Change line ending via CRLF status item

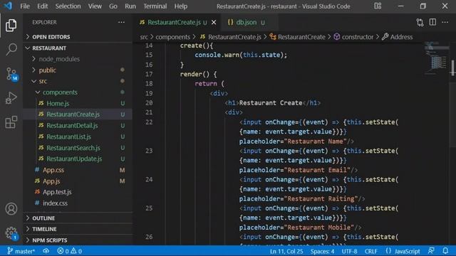pos(370,251)
